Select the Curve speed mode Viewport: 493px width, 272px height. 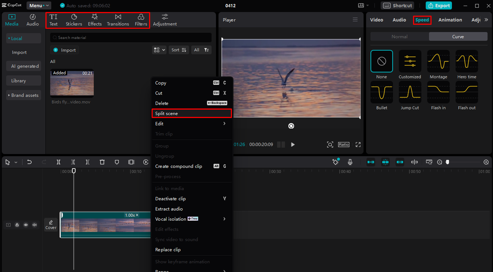[x=458, y=37]
